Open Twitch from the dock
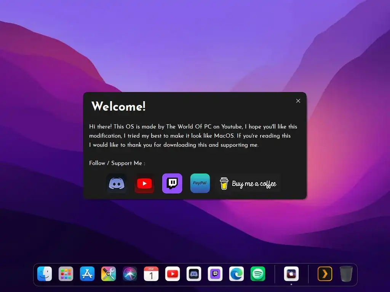The height and width of the screenshot is (292, 390). [x=215, y=274]
